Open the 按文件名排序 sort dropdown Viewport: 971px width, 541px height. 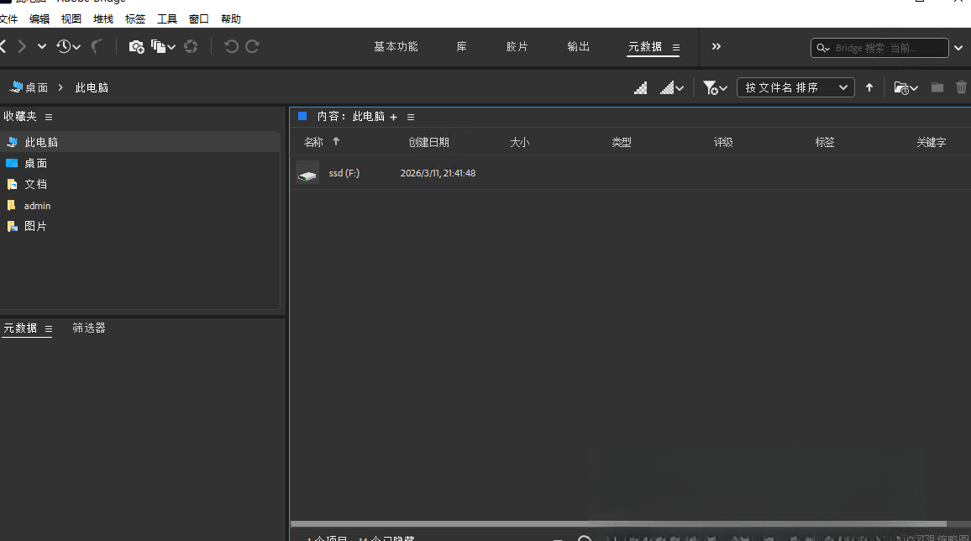click(x=795, y=88)
